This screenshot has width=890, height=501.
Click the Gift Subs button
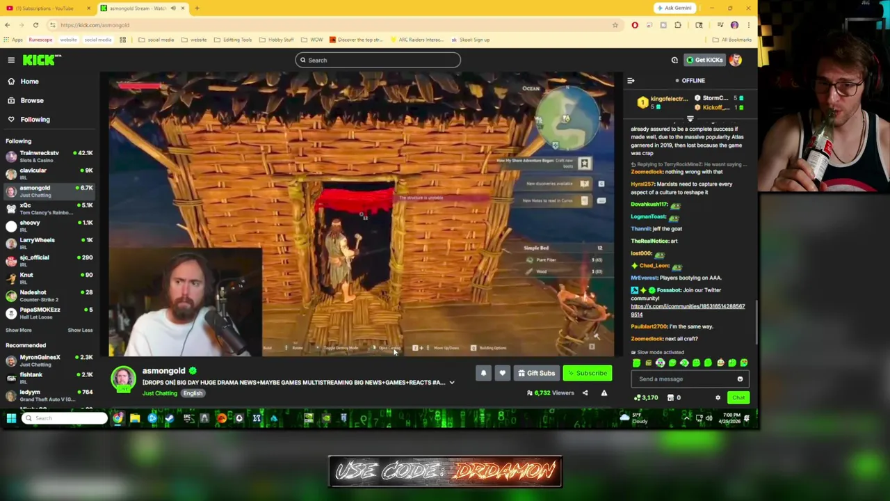(536, 373)
